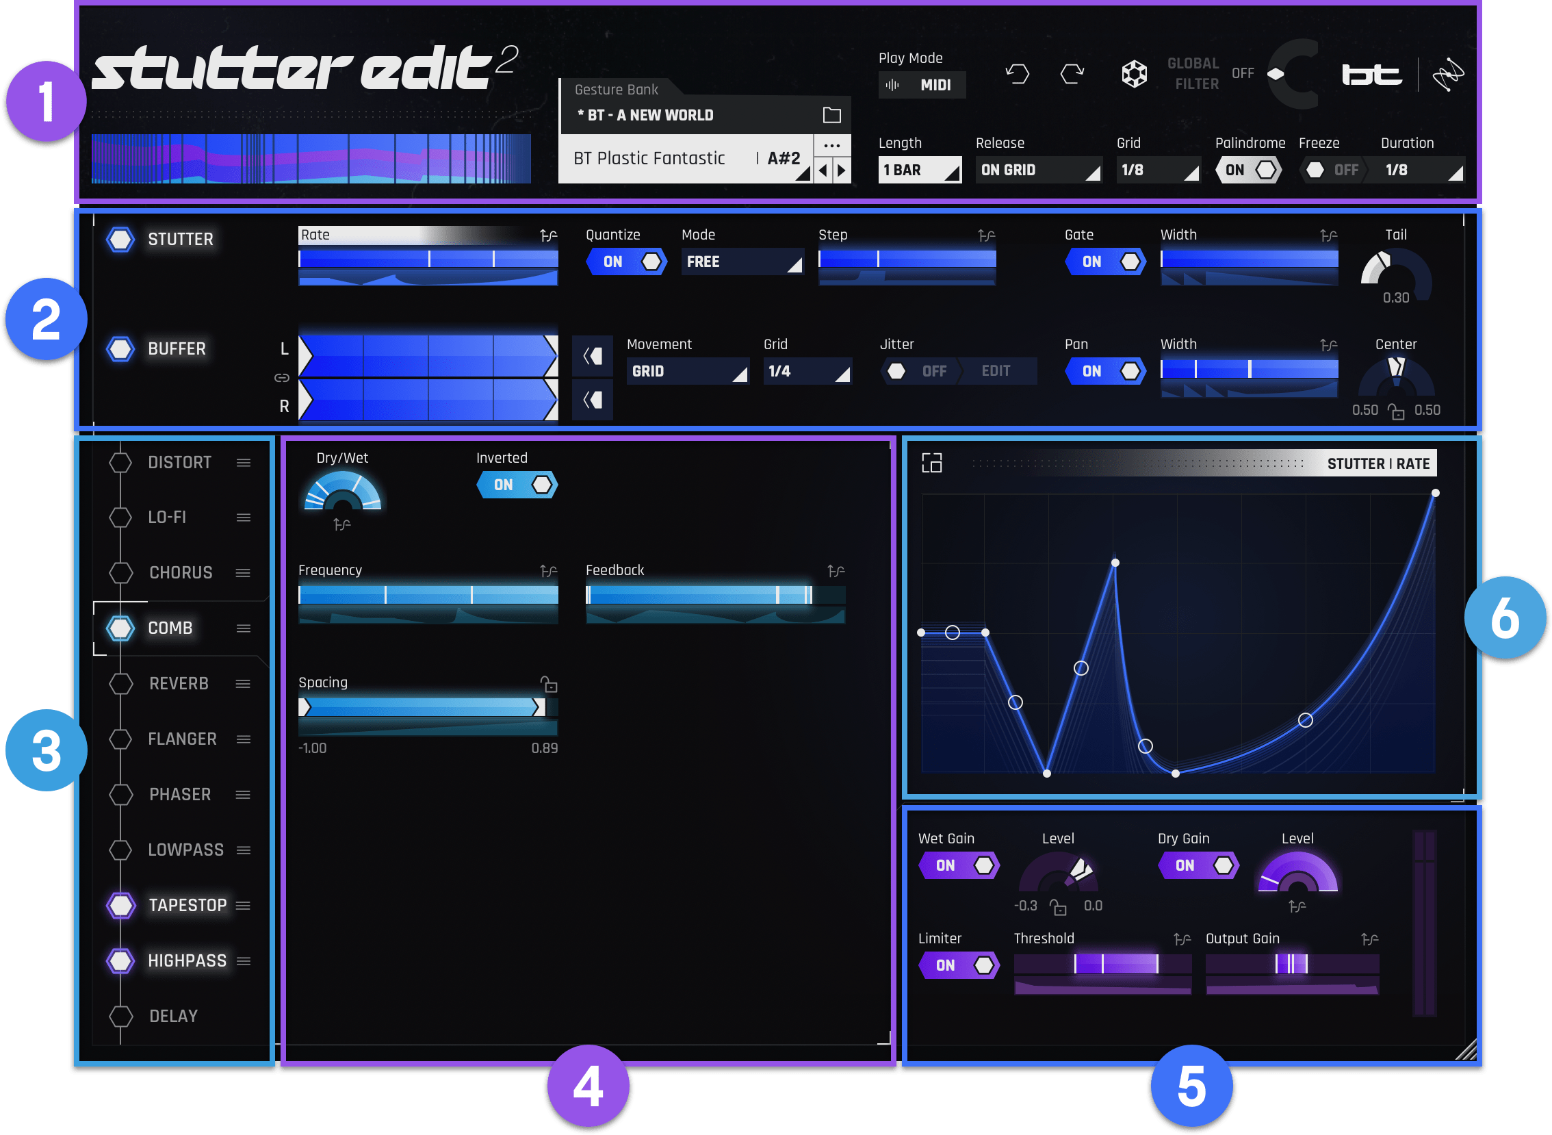Viewport: 1552px width, 1135px height.
Task: Click Buffer Width curve icon
Action: [x=1328, y=345]
